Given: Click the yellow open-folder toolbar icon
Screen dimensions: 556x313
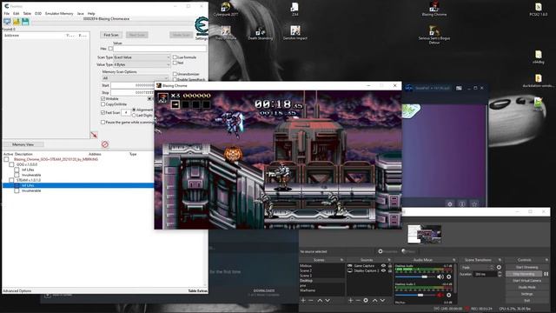Looking at the screenshot, I should point(17,22).
